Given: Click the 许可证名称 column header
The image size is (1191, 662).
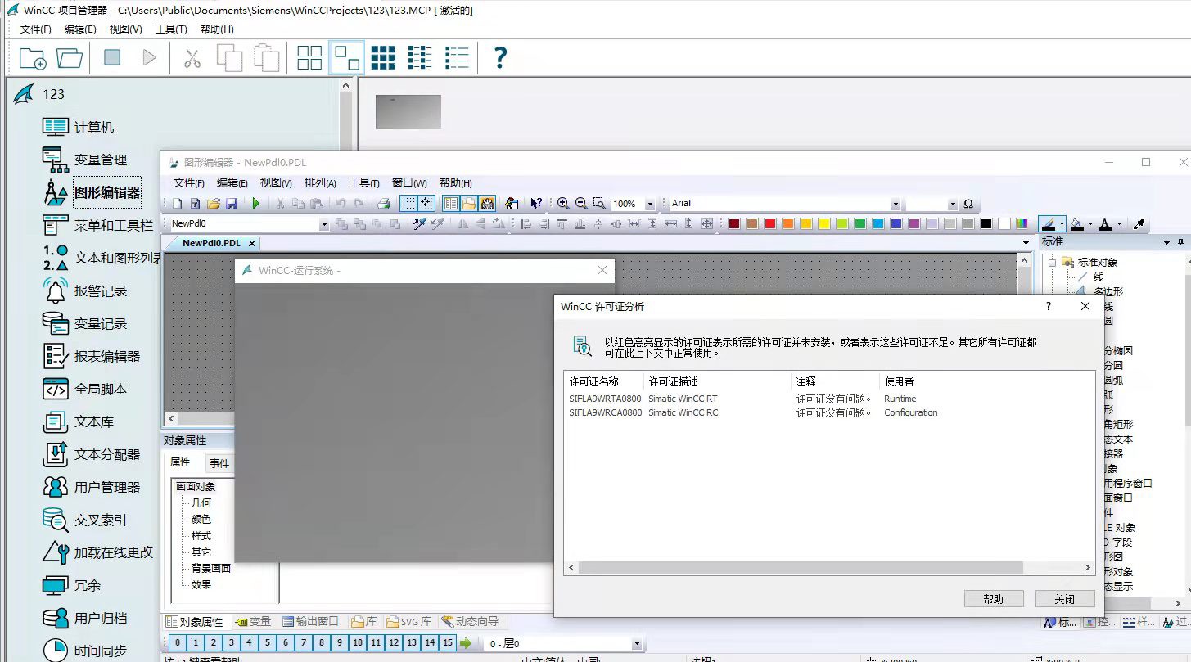Looking at the screenshot, I should (604, 381).
